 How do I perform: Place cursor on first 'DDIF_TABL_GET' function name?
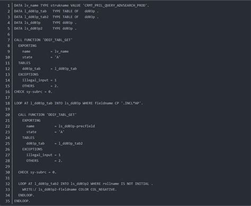[57, 40]
